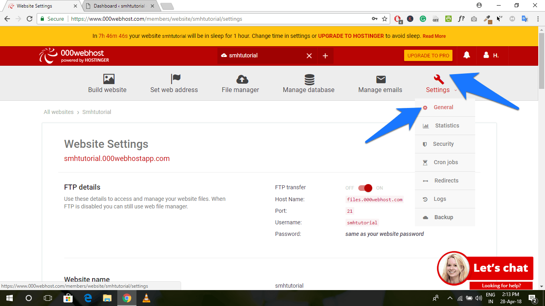
Task: Select Backup in Settings menu
Action: point(445,217)
